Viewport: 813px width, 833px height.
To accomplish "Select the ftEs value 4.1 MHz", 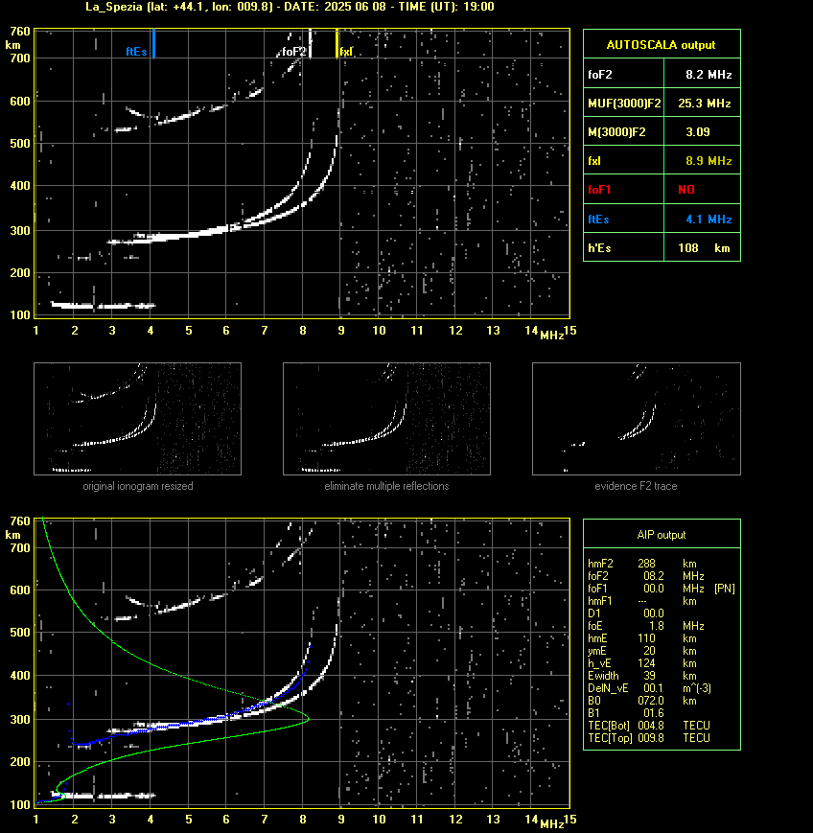I will (x=708, y=219).
